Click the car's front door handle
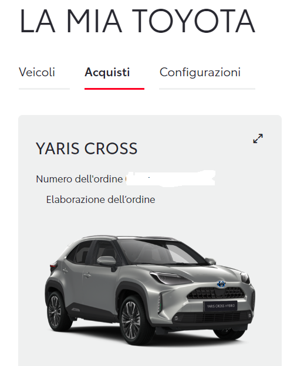Viewport: 287px width, 366px height. [87, 275]
